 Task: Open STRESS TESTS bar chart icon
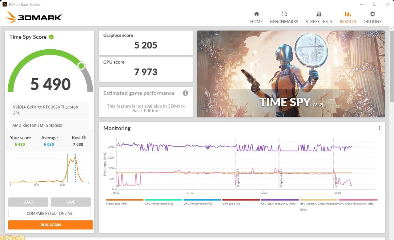319,14
